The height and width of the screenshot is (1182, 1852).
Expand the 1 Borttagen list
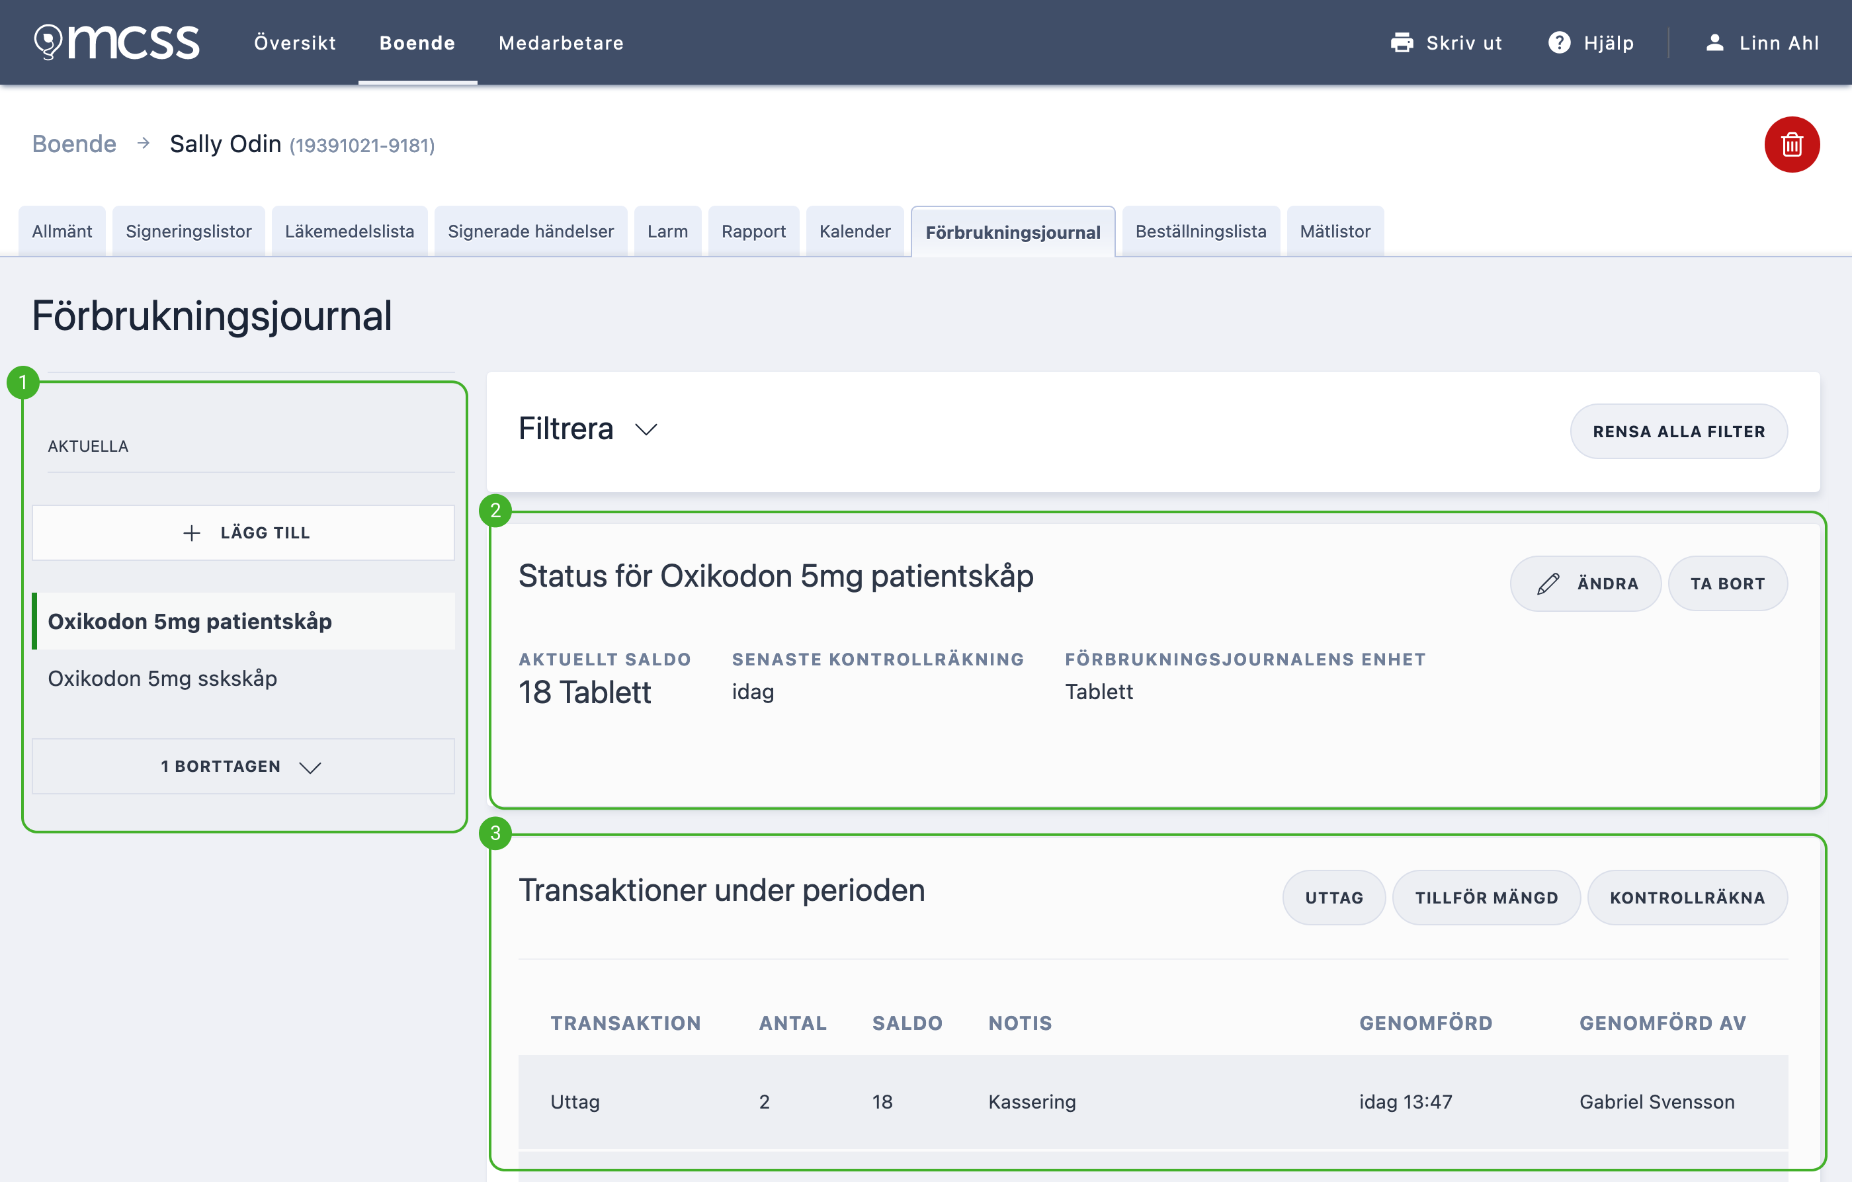coord(243,767)
